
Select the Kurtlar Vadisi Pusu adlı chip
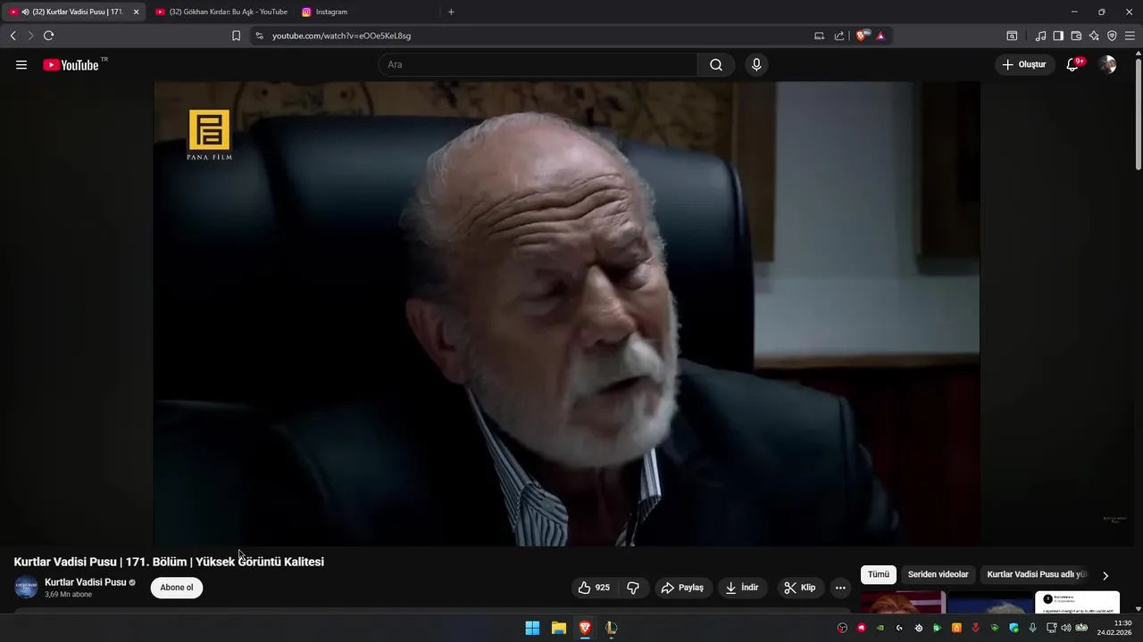[x=1037, y=575]
